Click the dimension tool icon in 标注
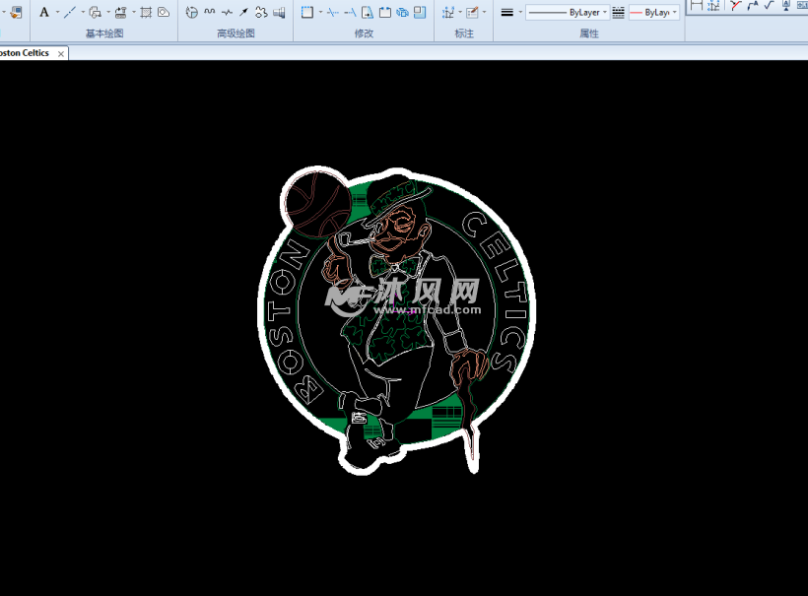Screen dimensions: 808x596 (448, 12)
